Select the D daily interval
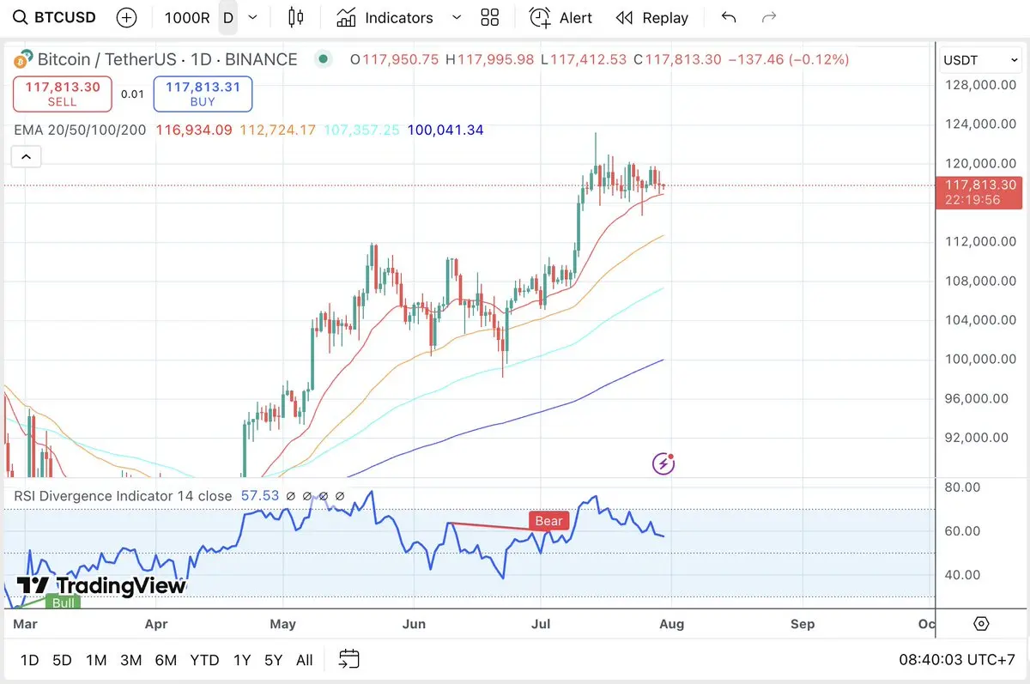The width and height of the screenshot is (1030, 684). [x=227, y=17]
